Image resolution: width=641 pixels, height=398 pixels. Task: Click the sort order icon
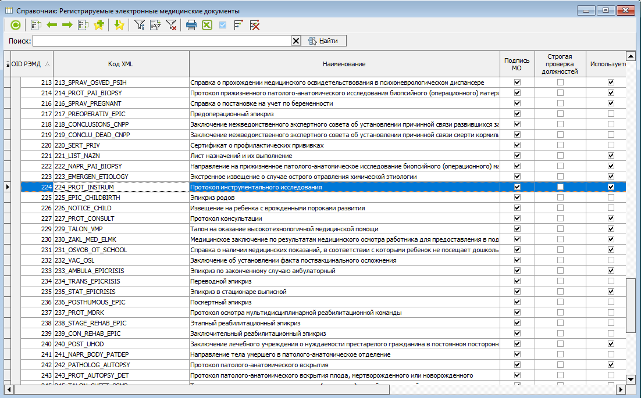point(238,26)
